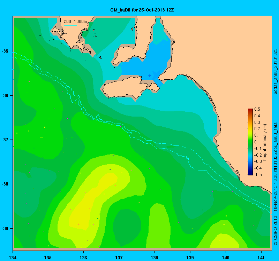This screenshot has width=279, height=261.
Task: Click the 135 longitude axis label
Action: tap(48, 258)
